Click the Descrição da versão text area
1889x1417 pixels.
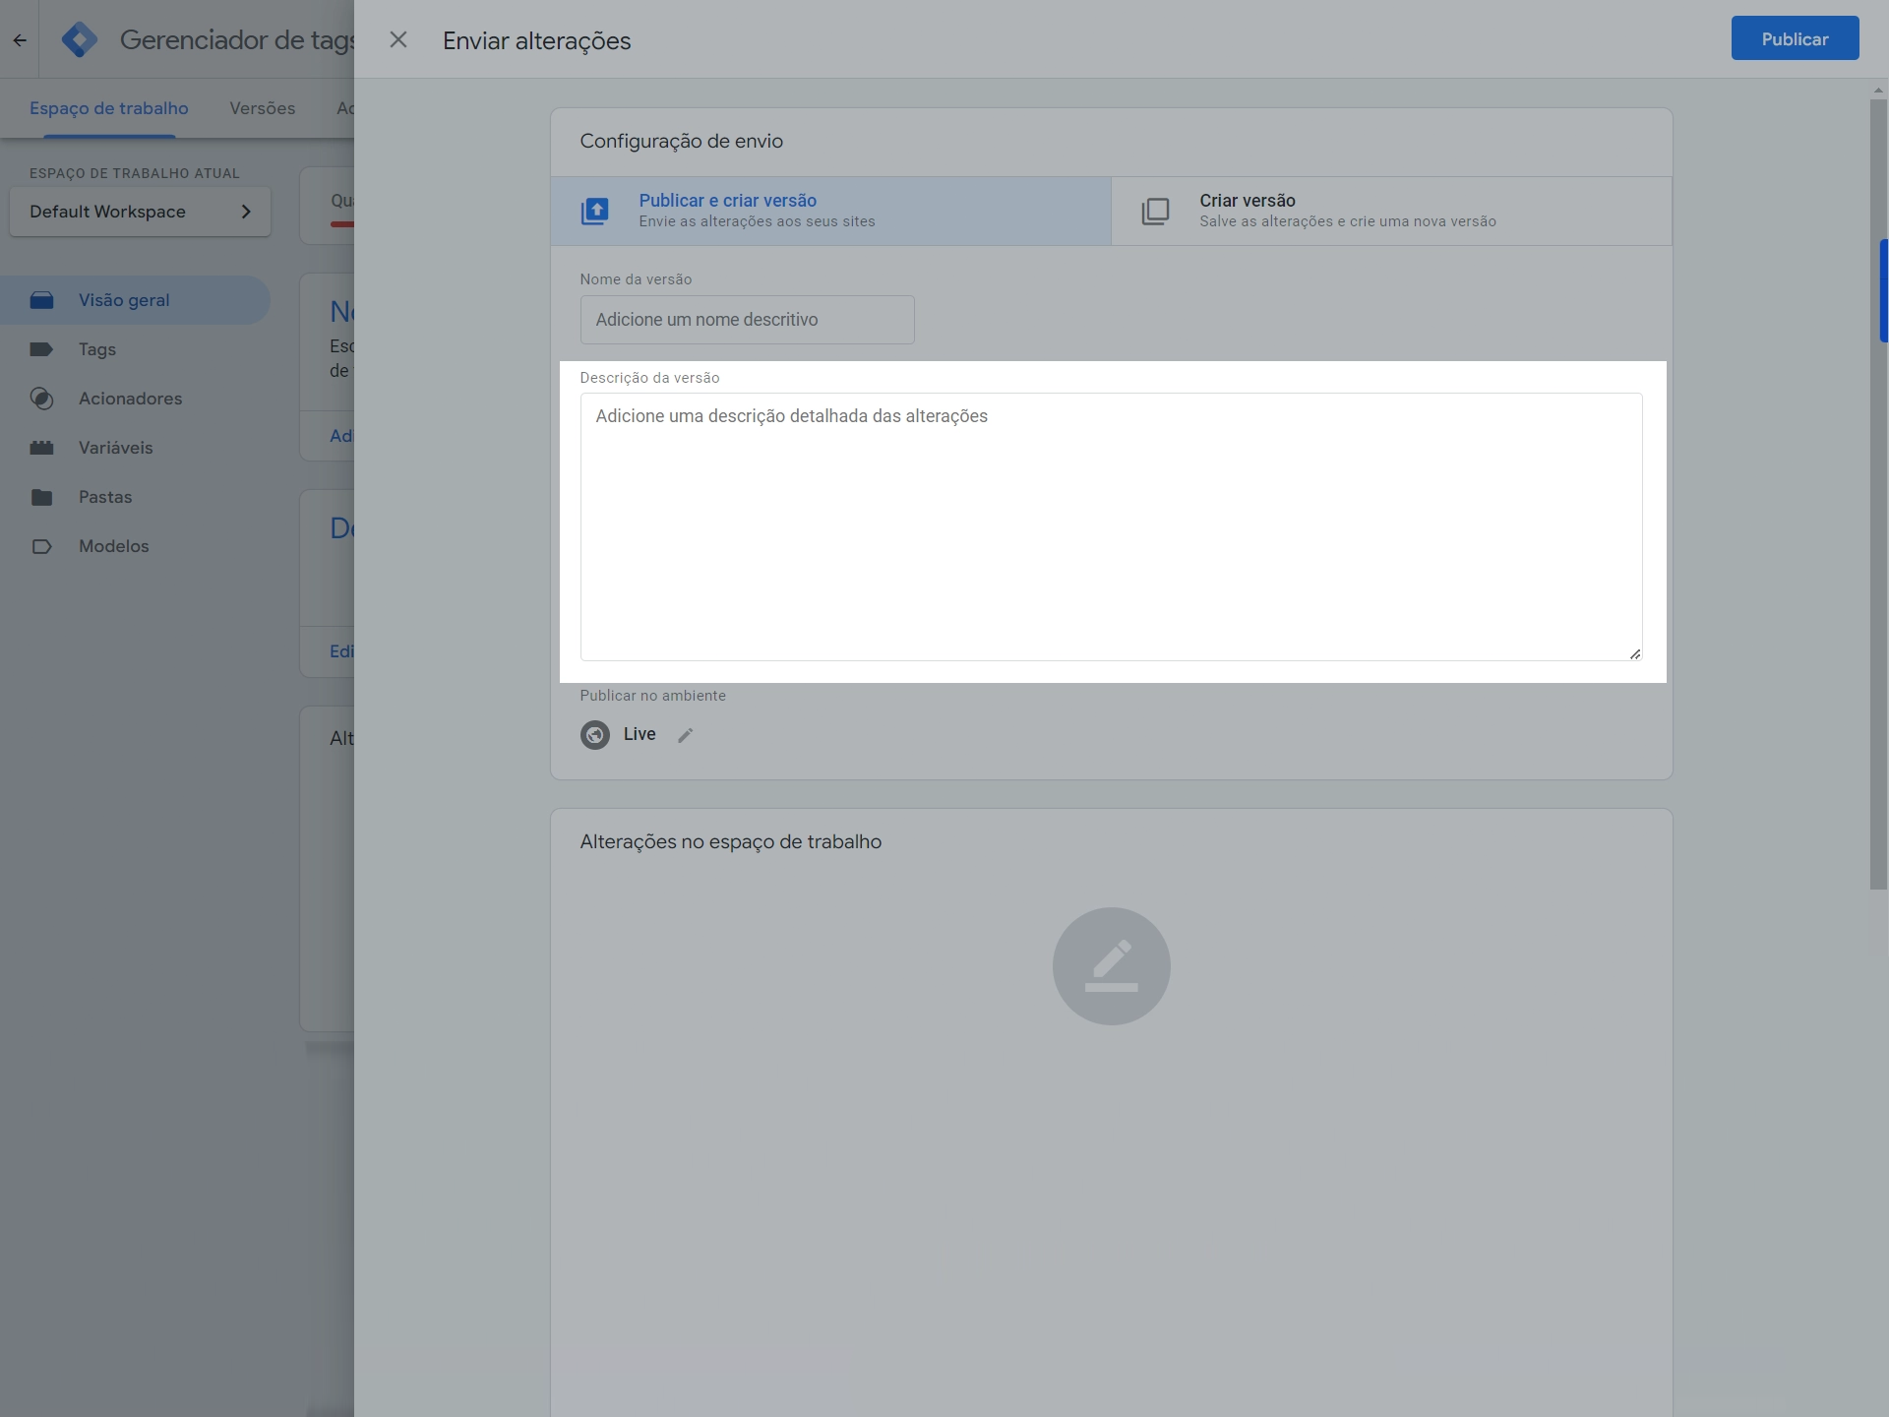coord(1111,526)
